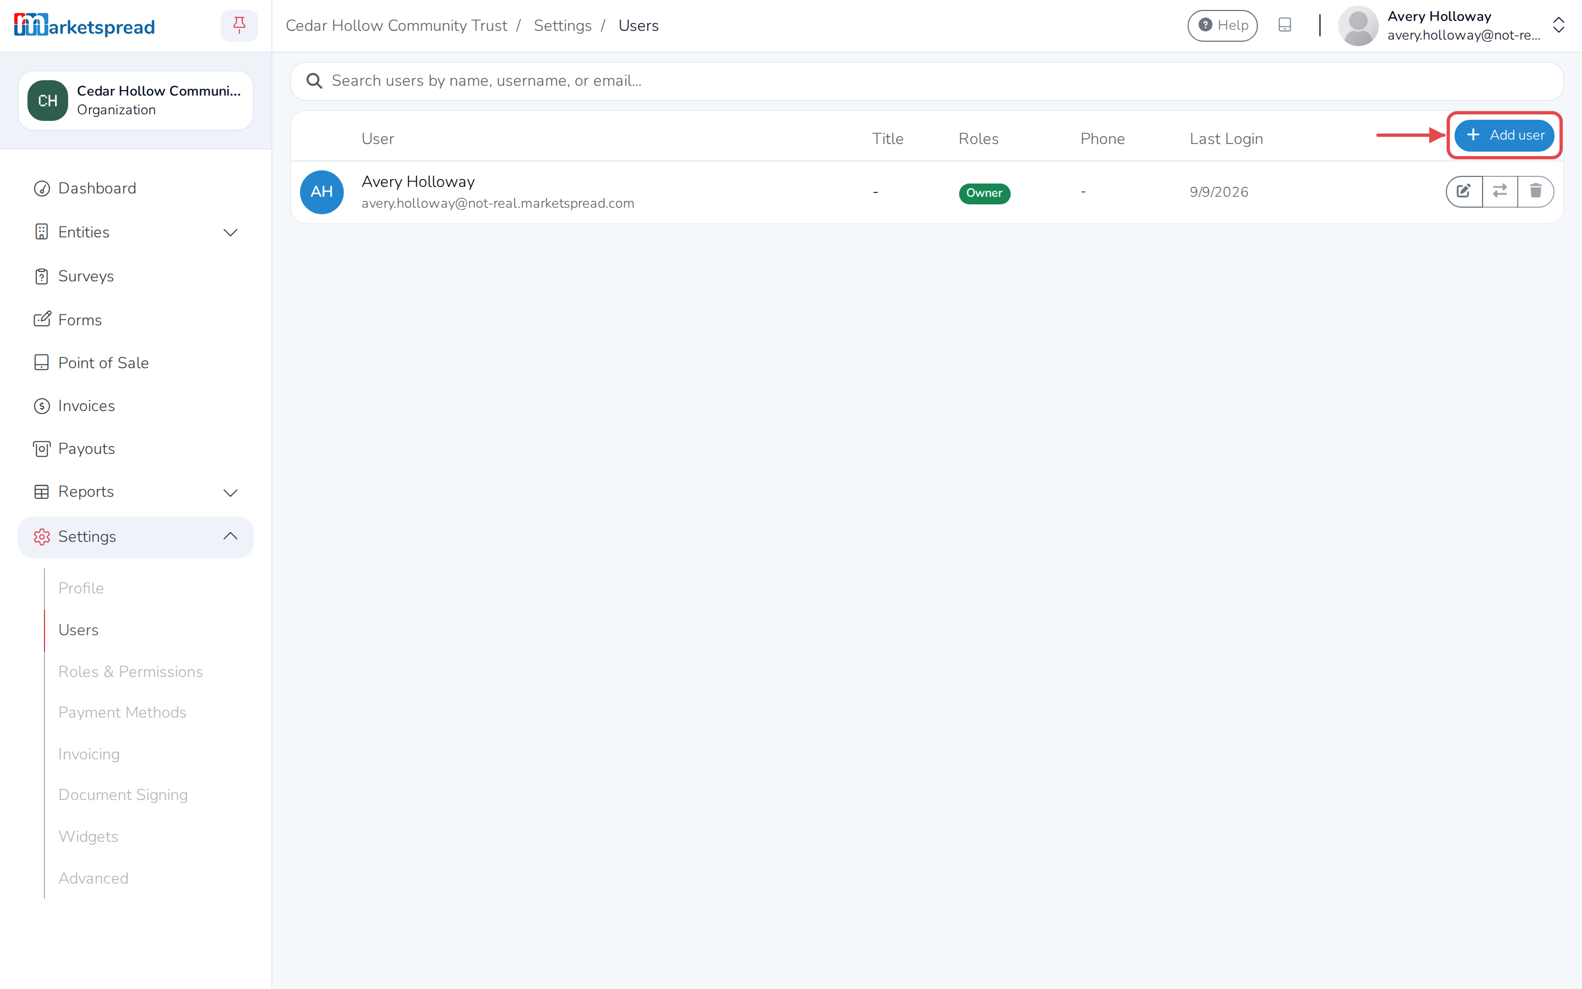The height and width of the screenshot is (989, 1582).
Task: Click the Last Login column header
Action: tap(1226, 138)
